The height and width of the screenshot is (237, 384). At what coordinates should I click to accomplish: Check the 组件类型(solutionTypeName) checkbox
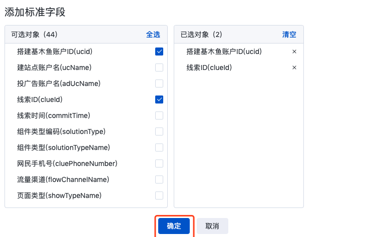pyautogui.click(x=159, y=147)
